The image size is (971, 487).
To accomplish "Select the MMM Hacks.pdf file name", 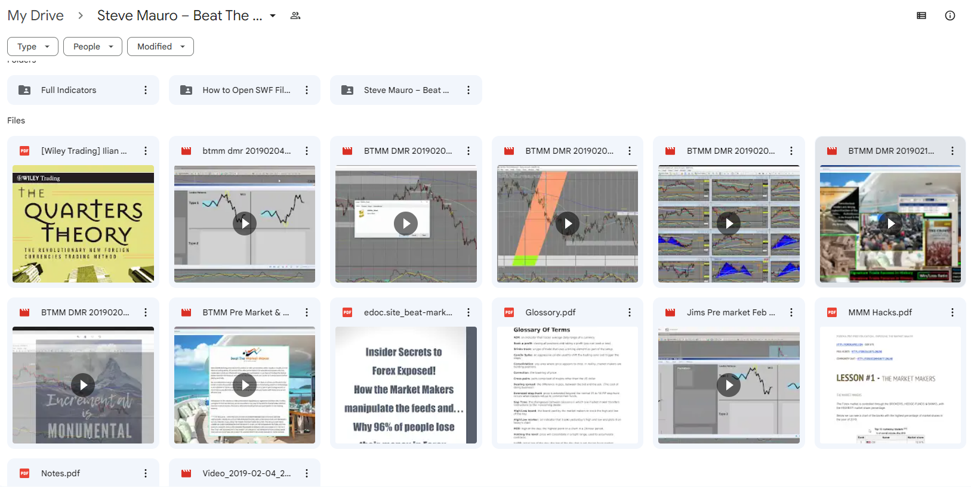I will pyautogui.click(x=880, y=312).
